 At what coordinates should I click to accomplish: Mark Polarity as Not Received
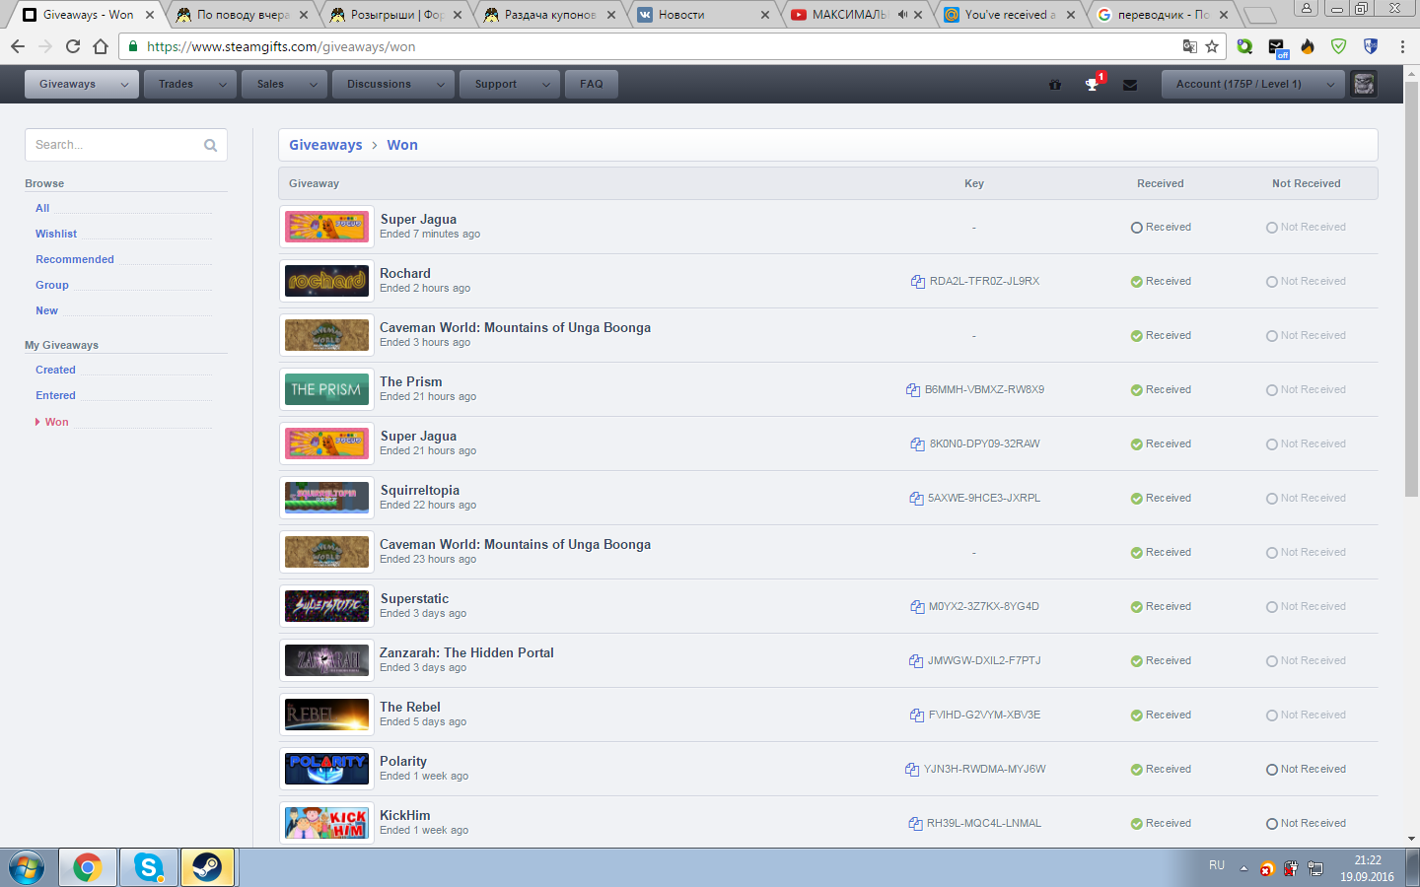click(1306, 770)
